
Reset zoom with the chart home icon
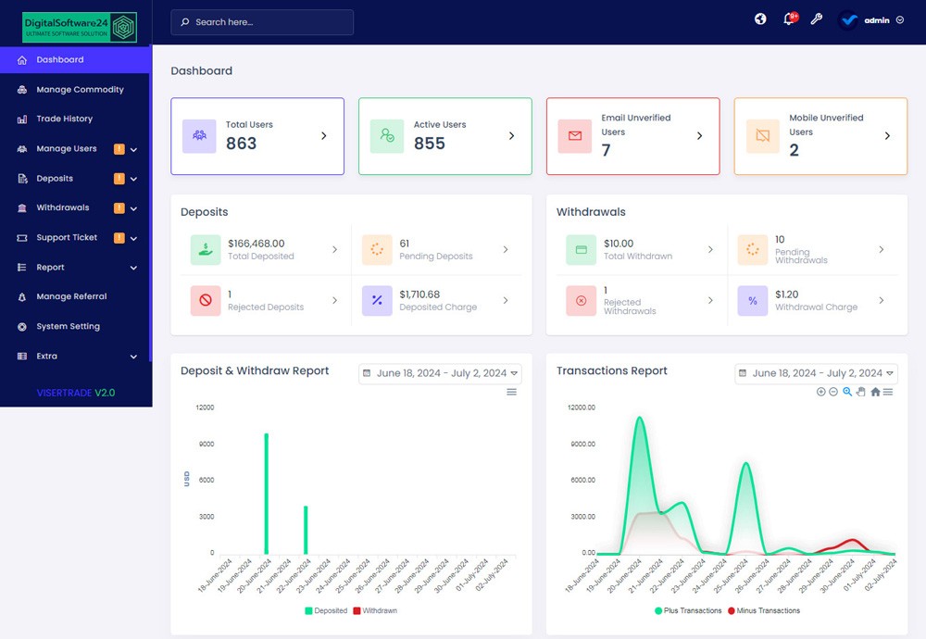coord(875,392)
